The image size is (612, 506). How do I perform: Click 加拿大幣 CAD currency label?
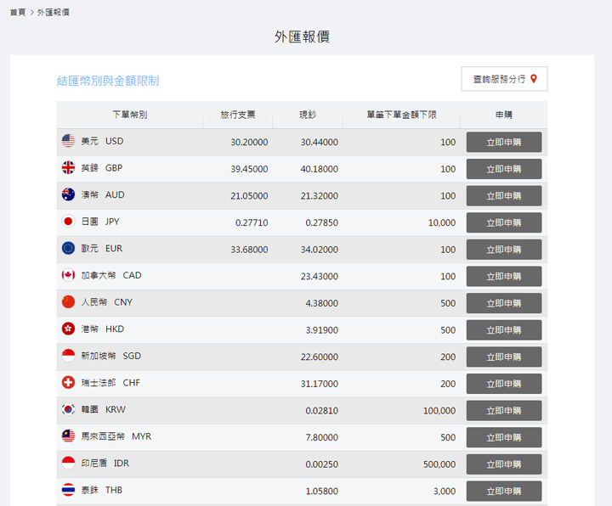(111, 275)
